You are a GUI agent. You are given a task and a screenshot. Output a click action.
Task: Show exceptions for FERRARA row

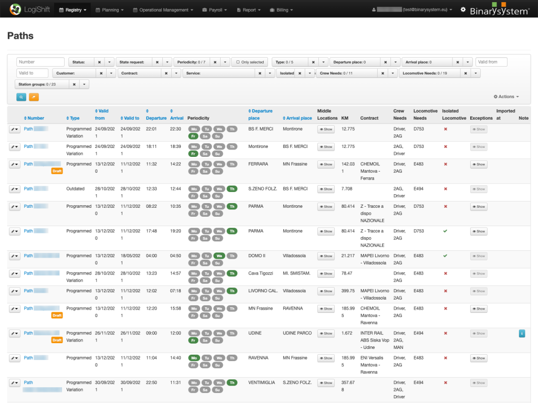click(479, 164)
